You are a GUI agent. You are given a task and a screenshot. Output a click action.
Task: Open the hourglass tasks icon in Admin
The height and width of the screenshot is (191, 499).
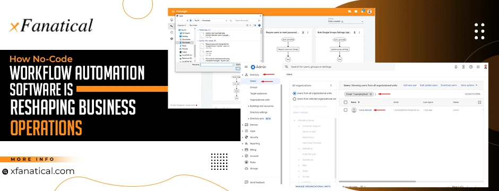click(463, 67)
